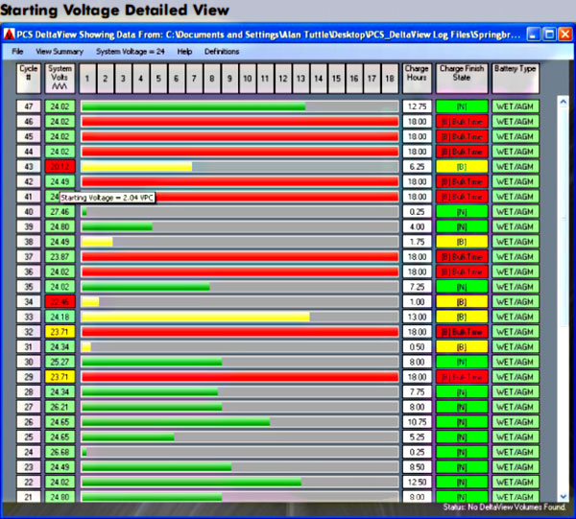Click red Bulk Time state on cycle 46

(x=462, y=122)
